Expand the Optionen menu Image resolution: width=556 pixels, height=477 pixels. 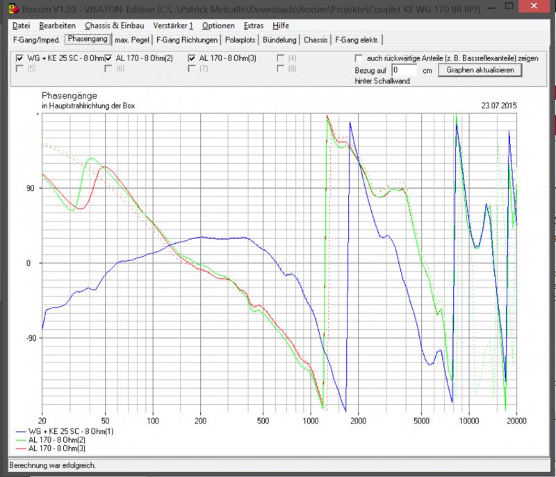pyautogui.click(x=218, y=26)
